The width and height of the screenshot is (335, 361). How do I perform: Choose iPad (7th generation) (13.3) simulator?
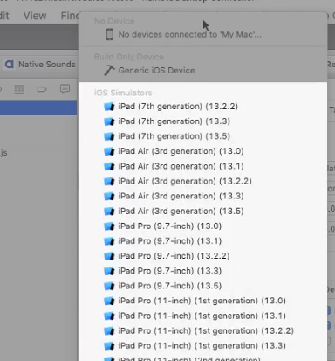coord(202,121)
